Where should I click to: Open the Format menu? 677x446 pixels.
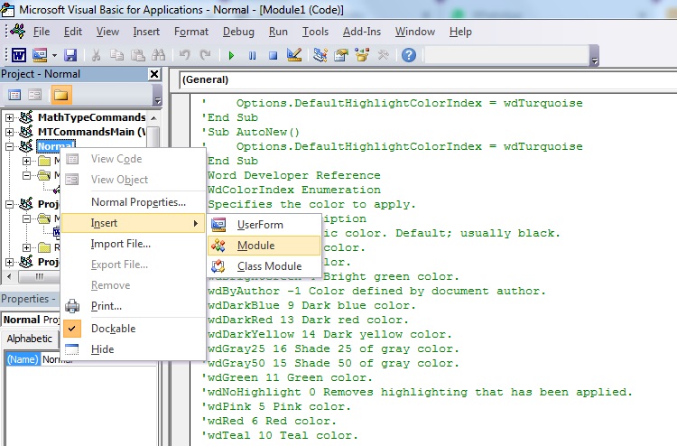coord(191,32)
